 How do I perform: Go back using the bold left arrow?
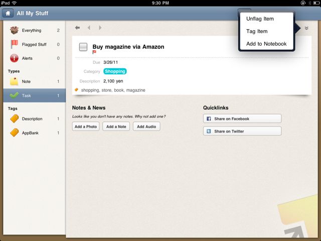[77, 28]
